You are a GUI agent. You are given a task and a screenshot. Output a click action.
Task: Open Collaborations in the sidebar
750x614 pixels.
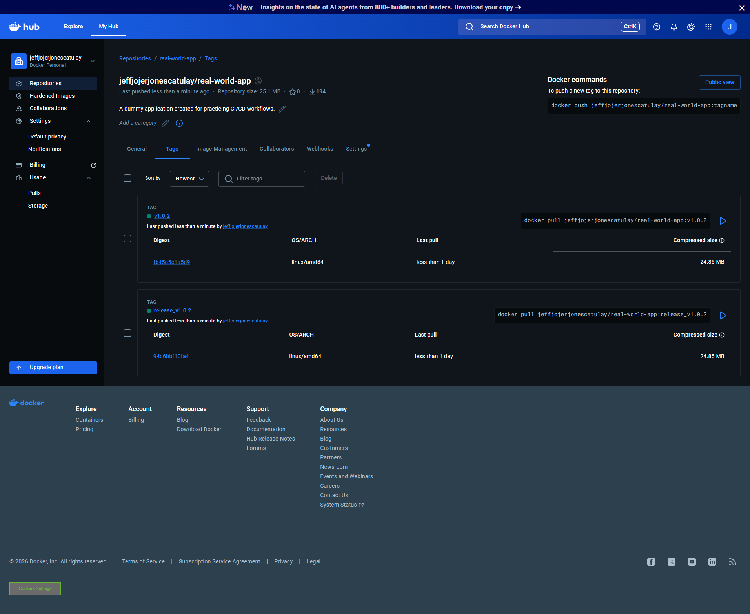(53, 108)
